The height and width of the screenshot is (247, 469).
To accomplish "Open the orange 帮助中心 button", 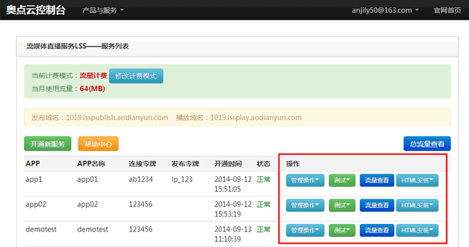I will (99, 144).
